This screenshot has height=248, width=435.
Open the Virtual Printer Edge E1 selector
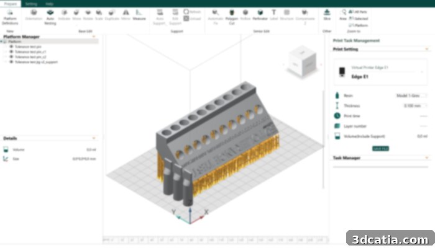click(x=380, y=72)
